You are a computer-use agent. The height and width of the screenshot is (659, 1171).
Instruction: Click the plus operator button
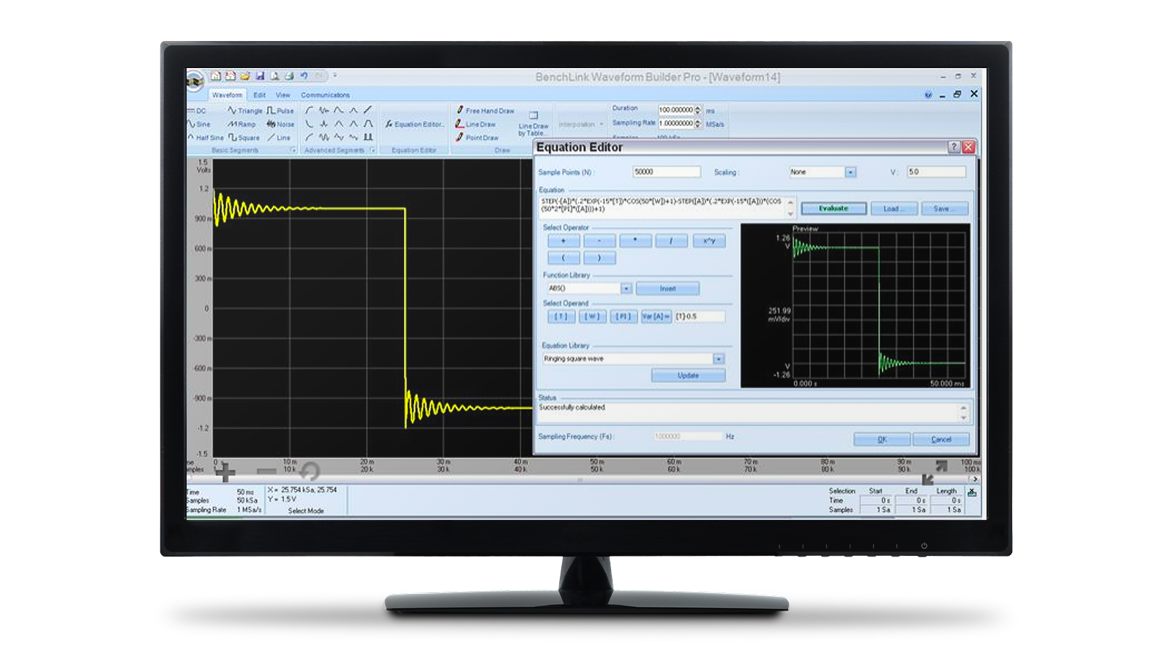564,241
